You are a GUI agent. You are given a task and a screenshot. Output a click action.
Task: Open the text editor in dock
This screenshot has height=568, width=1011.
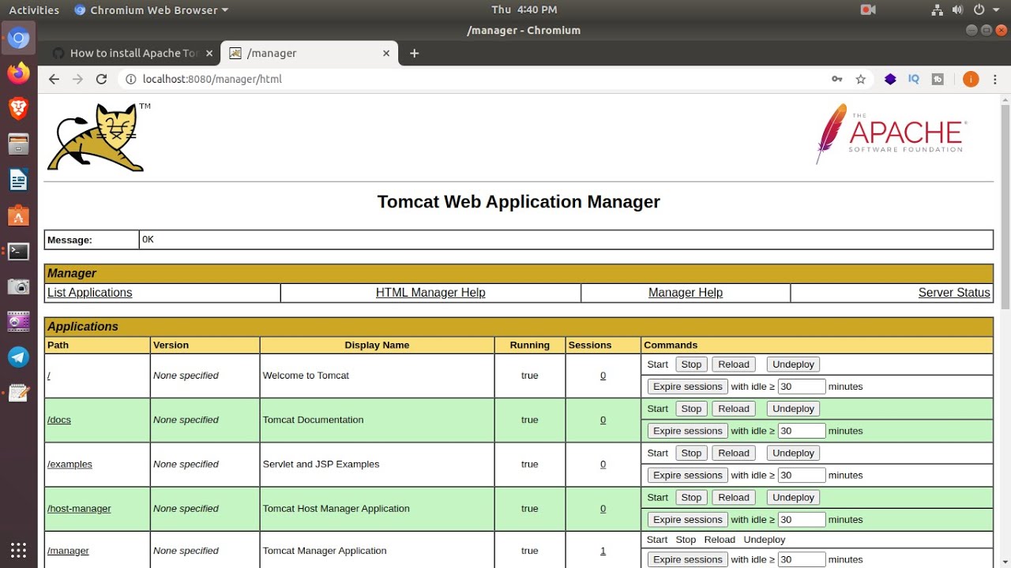pyautogui.click(x=18, y=392)
